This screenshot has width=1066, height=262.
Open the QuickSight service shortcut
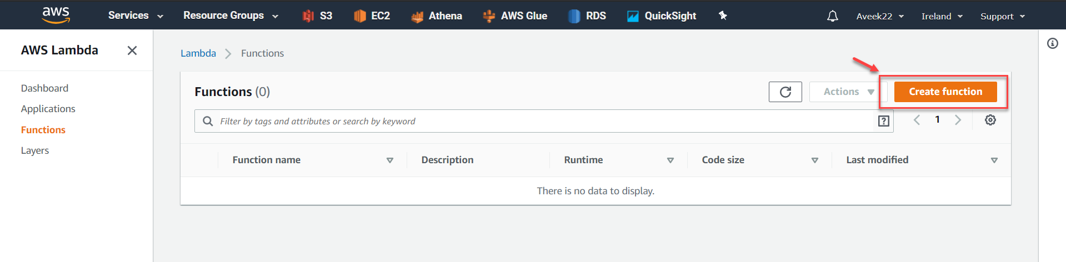pyautogui.click(x=662, y=16)
